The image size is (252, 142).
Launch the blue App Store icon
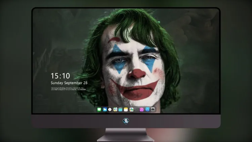click(x=148, y=109)
